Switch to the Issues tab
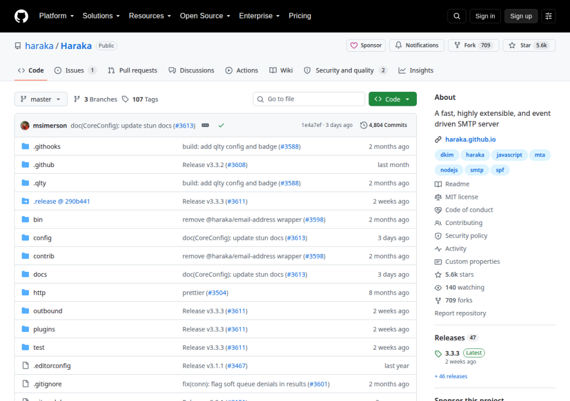This screenshot has width=570, height=401. (x=75, y=71)
